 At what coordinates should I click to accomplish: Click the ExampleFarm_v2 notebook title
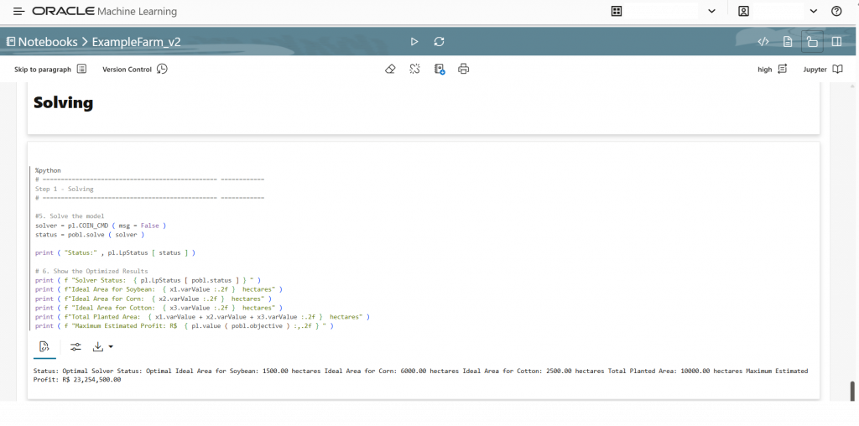click(137, 42)
